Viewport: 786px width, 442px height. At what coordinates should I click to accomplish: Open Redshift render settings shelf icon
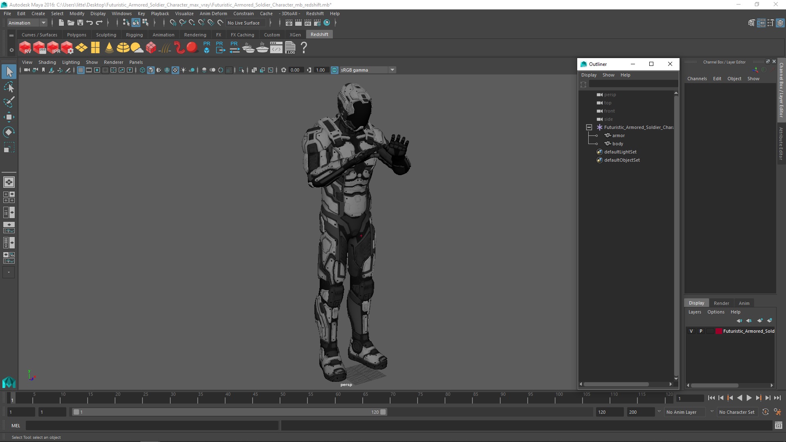[67, 48]
